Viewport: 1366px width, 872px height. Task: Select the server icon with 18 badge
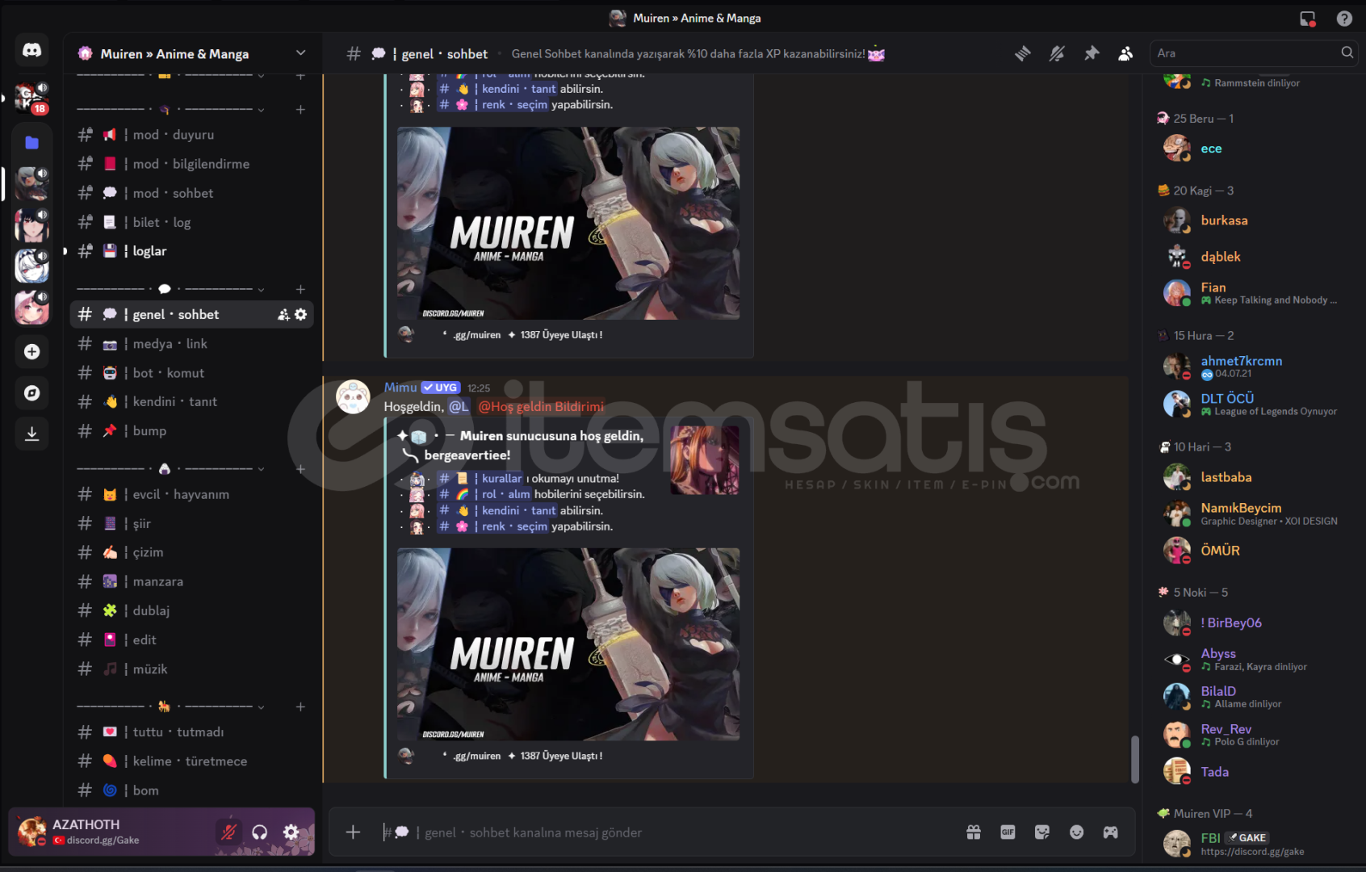click(x=31, y=99)
